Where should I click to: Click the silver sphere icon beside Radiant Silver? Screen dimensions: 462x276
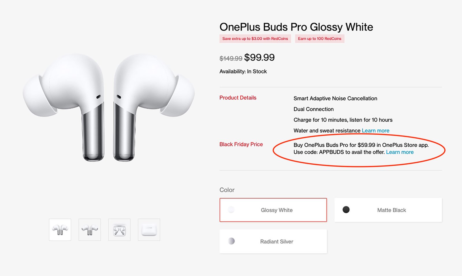tap(231, 241)
